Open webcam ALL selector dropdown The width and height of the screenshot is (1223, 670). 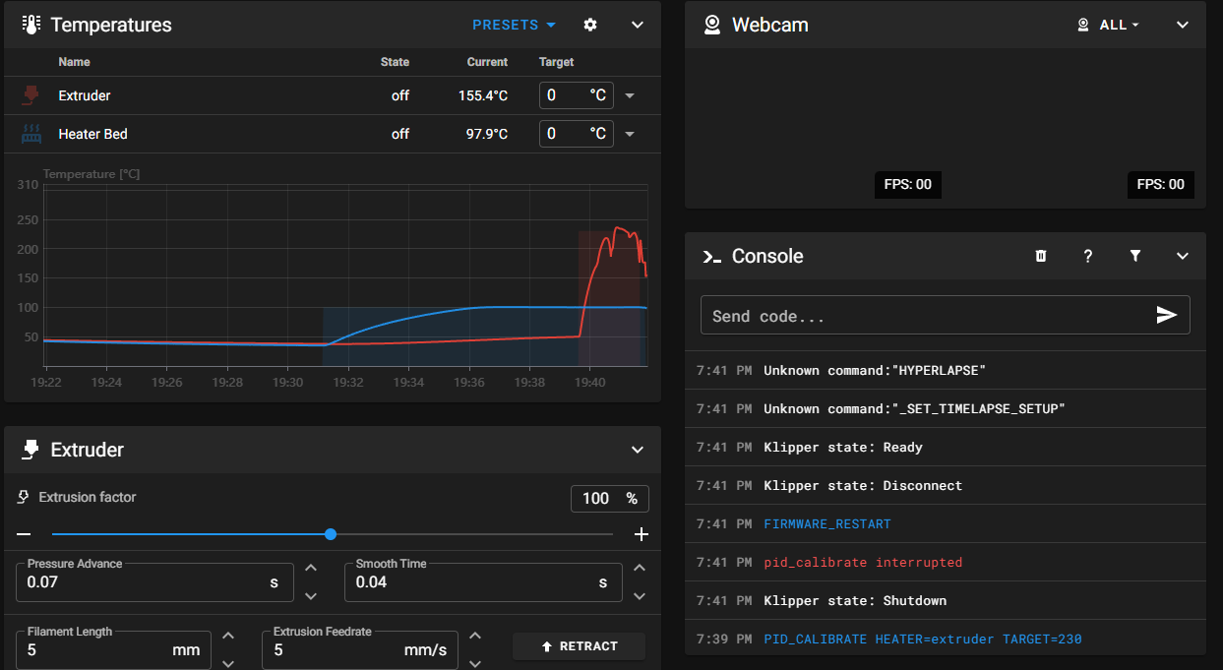tap(1109, 25)
